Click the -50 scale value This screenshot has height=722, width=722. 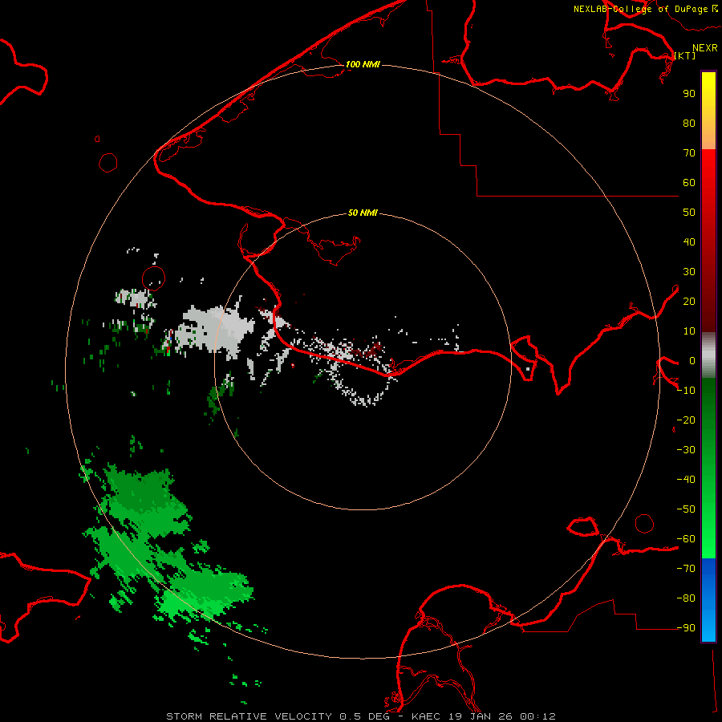[686, 509]
